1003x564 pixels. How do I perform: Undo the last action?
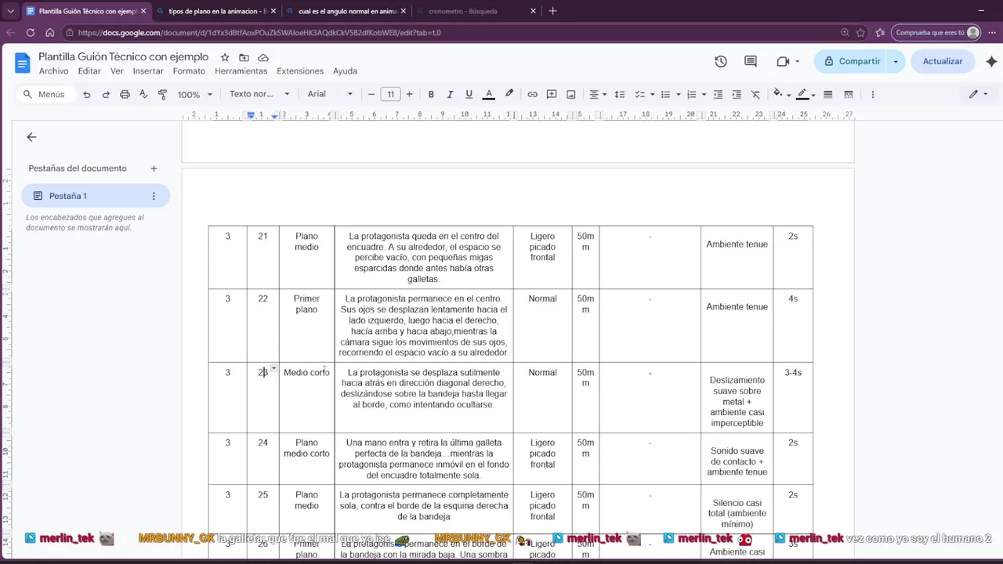(87, 94)
